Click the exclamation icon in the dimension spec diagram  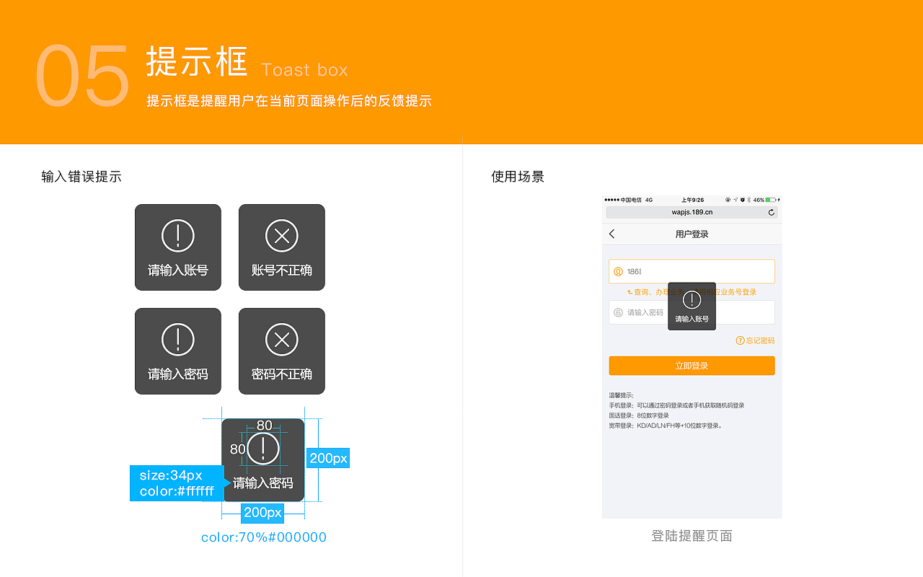pos(264,448)
